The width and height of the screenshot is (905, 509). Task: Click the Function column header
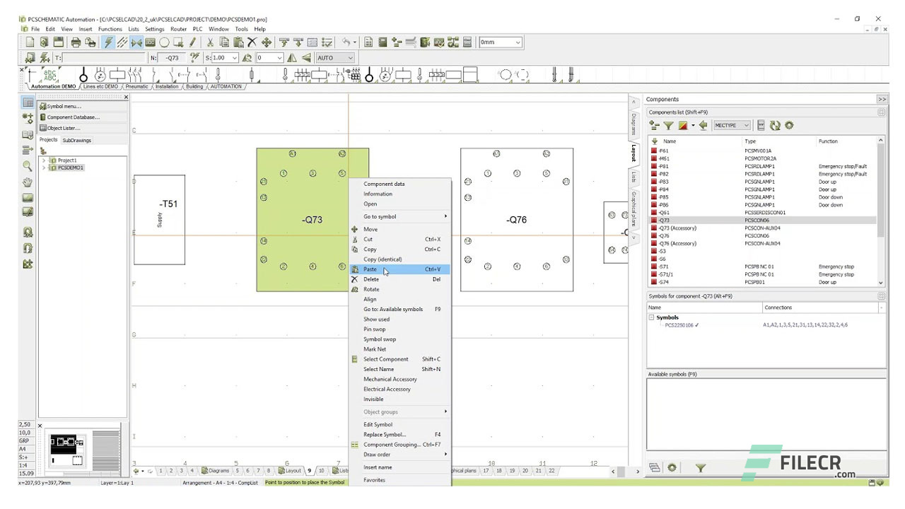(x=846, y=141)
